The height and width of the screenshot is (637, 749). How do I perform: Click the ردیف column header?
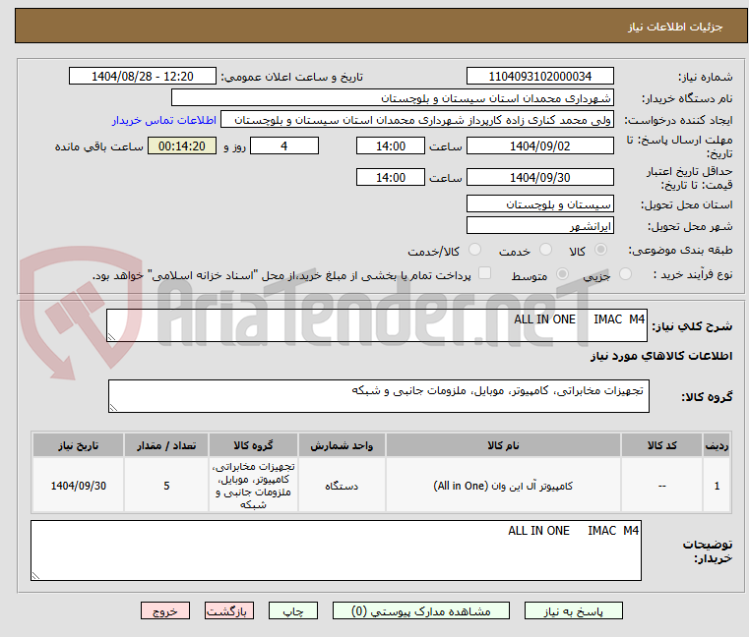(x=717, y=445)
